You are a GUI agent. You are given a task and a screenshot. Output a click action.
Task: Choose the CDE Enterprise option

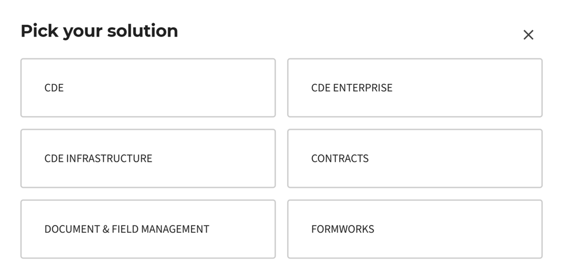[415, 88]
